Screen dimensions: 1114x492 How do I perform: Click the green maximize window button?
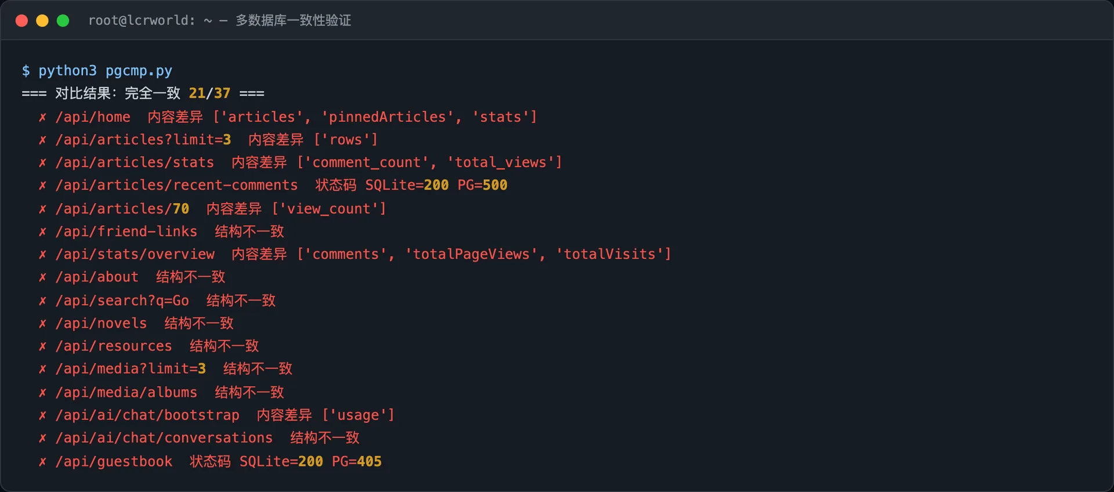point(63,21)
